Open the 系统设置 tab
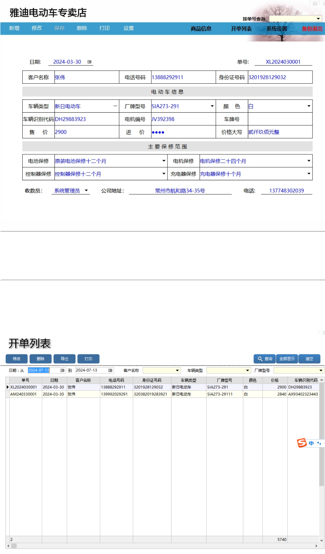Image resolution: width=325 pixels, height=554 pixels. tap(277, 29)
